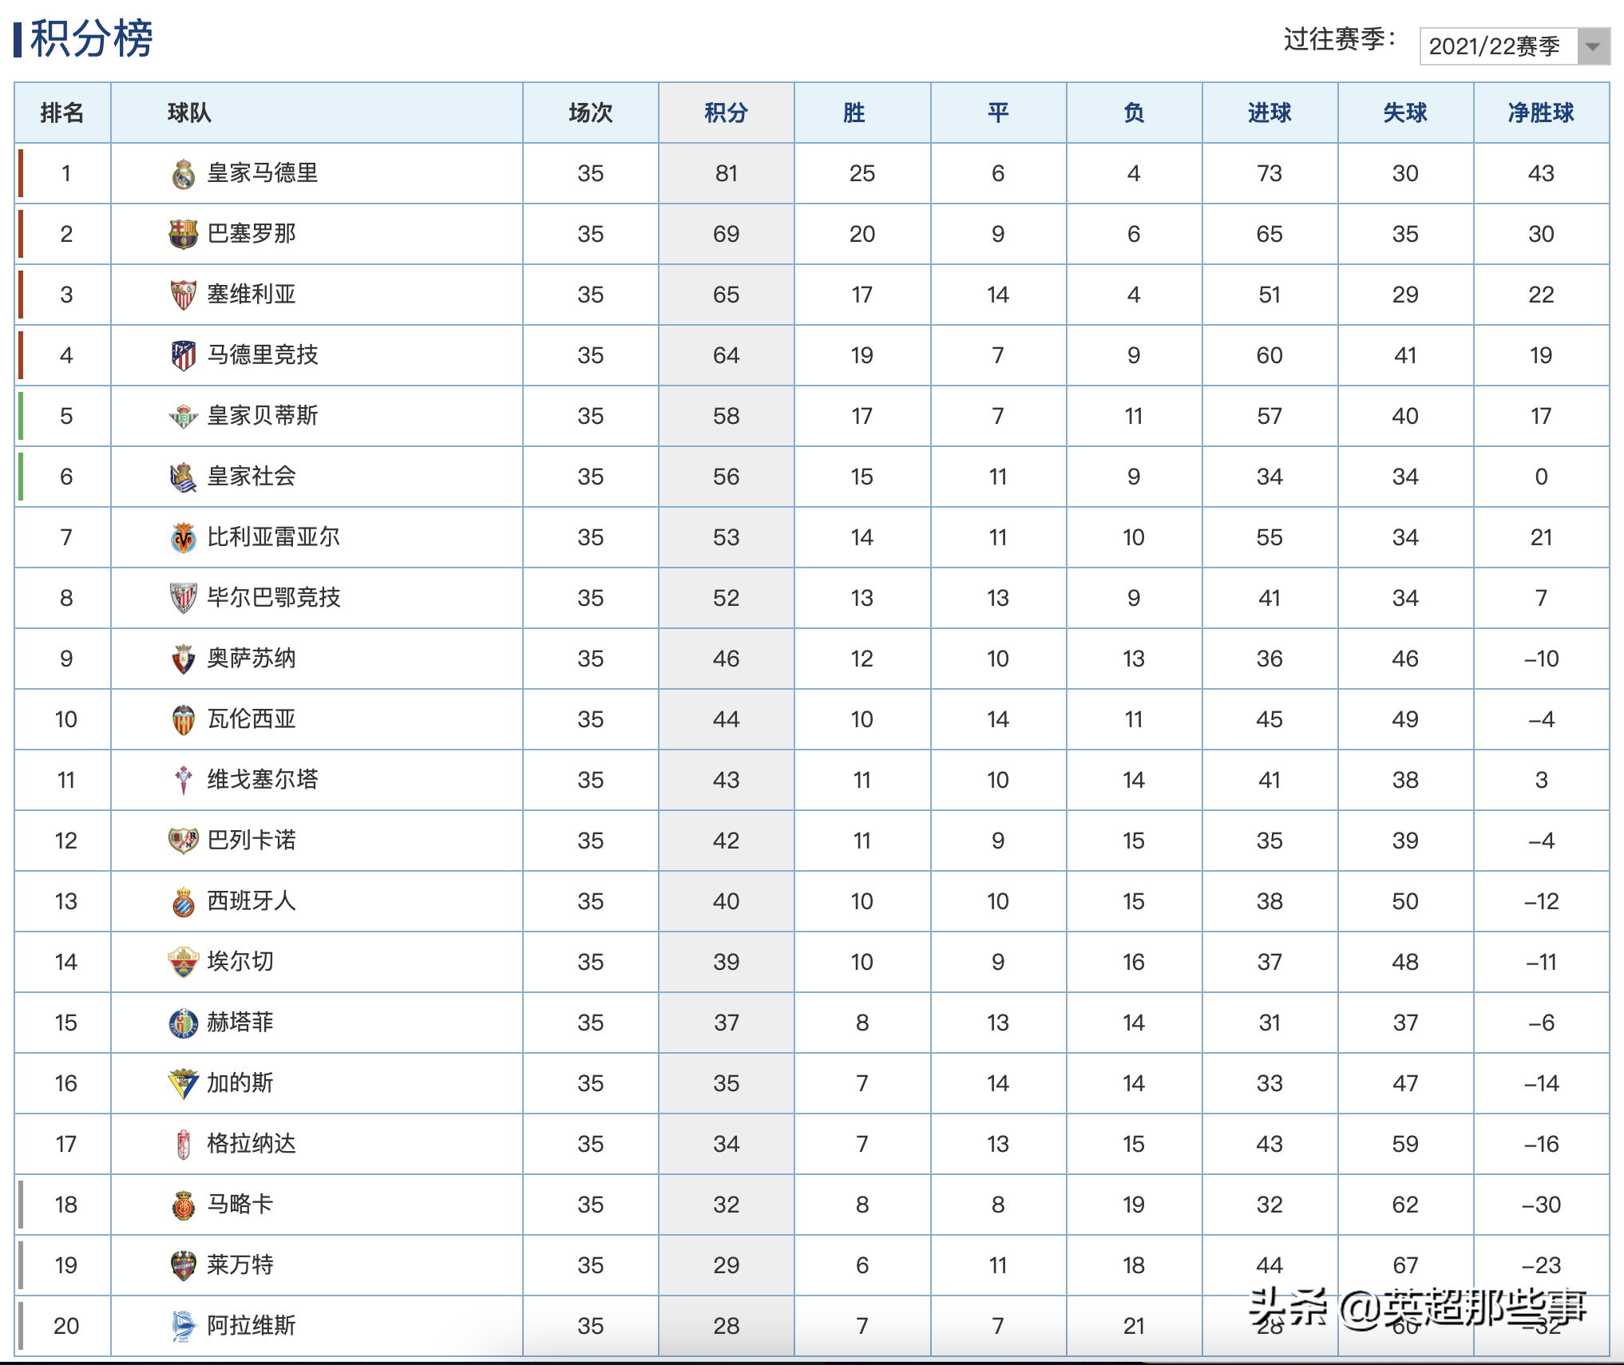Click the 过往赛季 label

pyautogui.click(x=1339, y=40)
